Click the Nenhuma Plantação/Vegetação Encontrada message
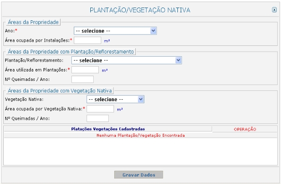Image resolution: width=281 pixels, height=184 pixels. click(x=140, y=135)
